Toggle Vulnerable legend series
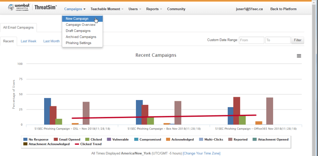 (118, 139)
